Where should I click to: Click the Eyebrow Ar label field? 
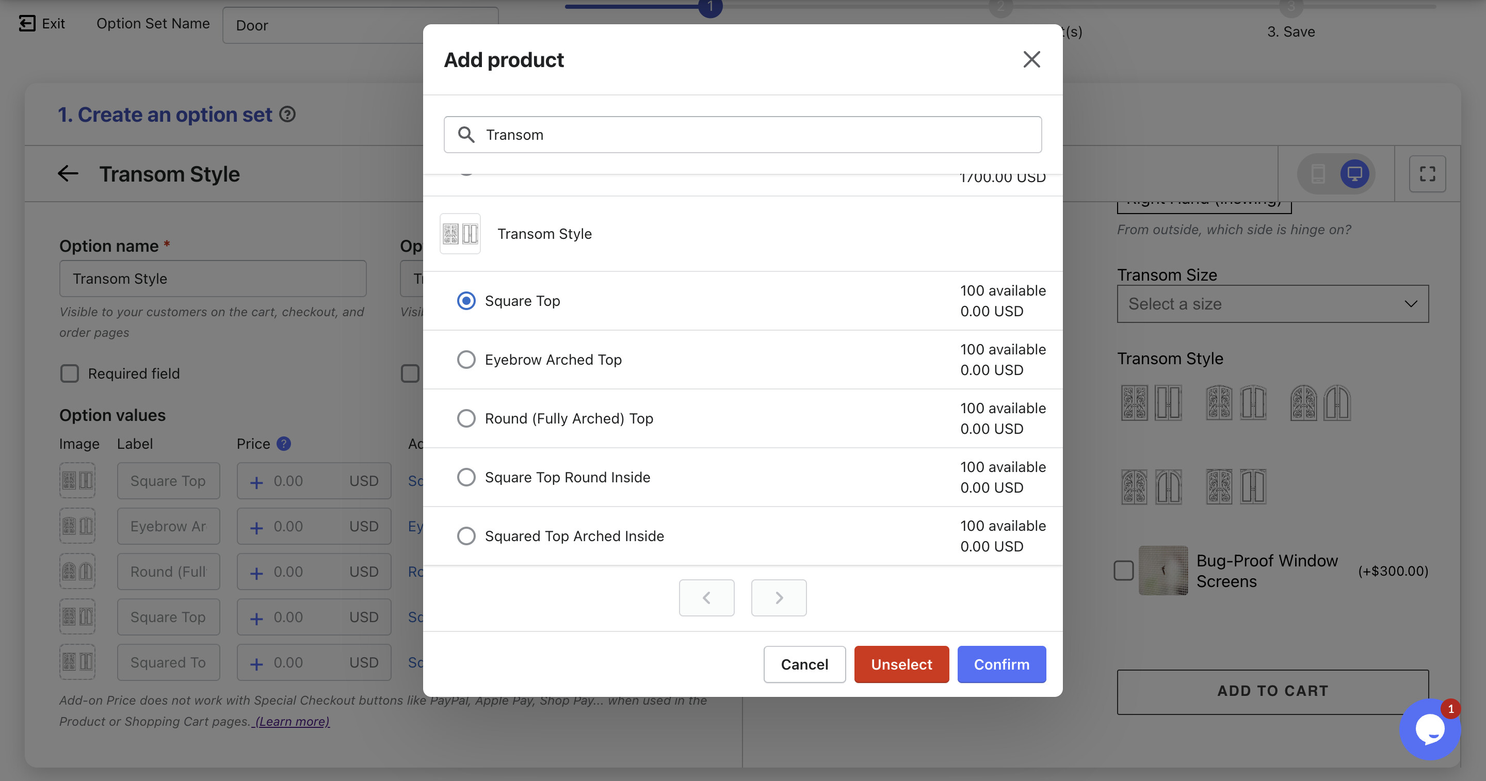(x=168, y=526)
